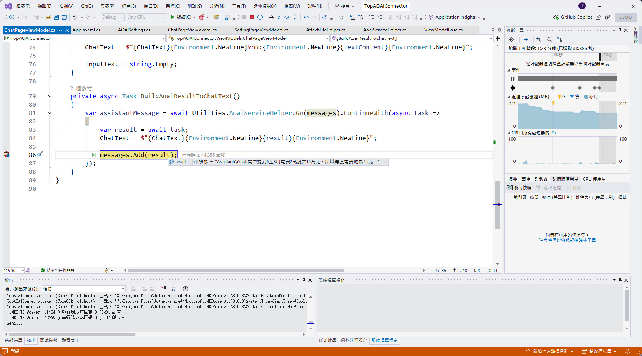Switch to the AoaiServiceHelper.cs tab

click(385, 30)
